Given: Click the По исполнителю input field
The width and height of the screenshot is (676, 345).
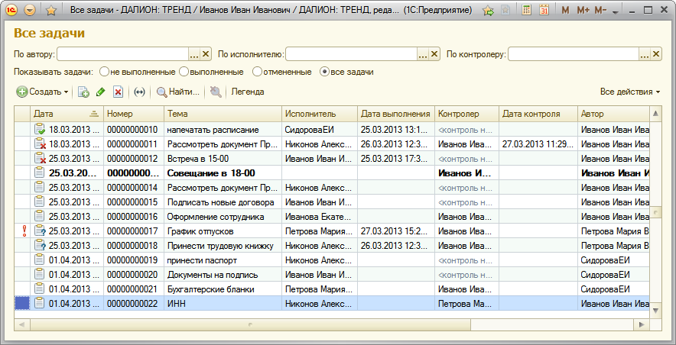Looking at the screenshot, I should coord(351,54).
